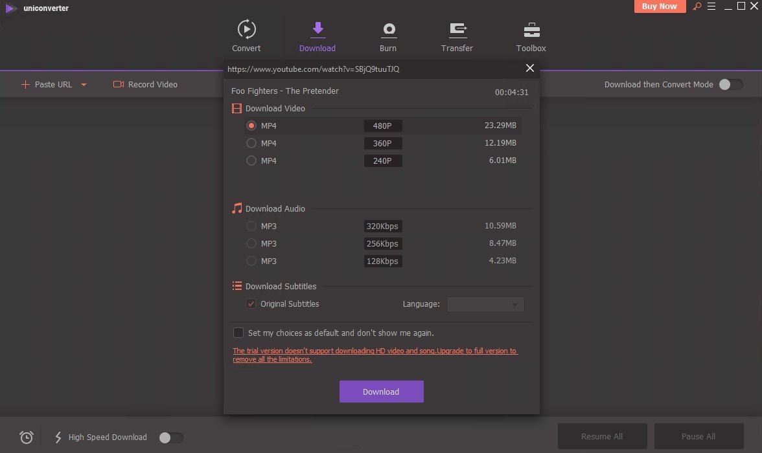762x453 pixels.
Task: Click the High Speed Download lightning icon
Action: point(58,437)
